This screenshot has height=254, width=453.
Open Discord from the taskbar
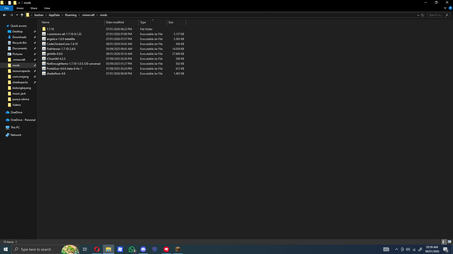coord(143,249)
